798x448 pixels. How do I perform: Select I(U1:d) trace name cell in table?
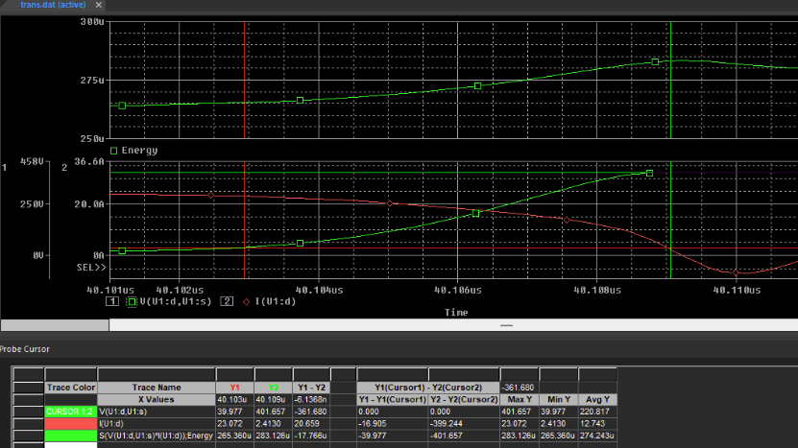[x=157, y=424]
